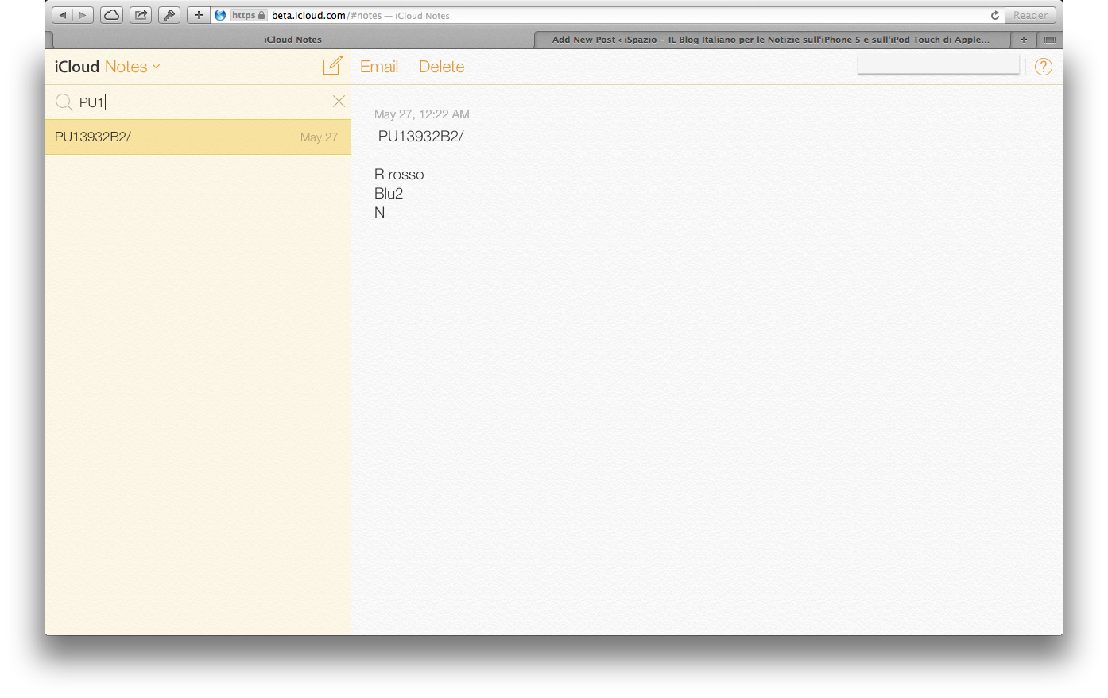Image resolution: width=1108 pixels, height=698 pixels.
Task: Open the iCloud help question mark
Action: click(1043, 67)
